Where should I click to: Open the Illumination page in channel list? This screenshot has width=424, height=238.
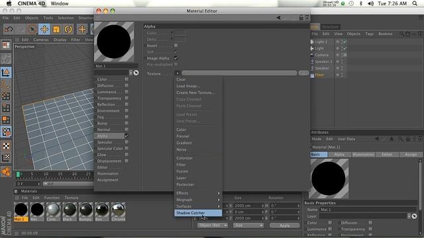[108, 173]
